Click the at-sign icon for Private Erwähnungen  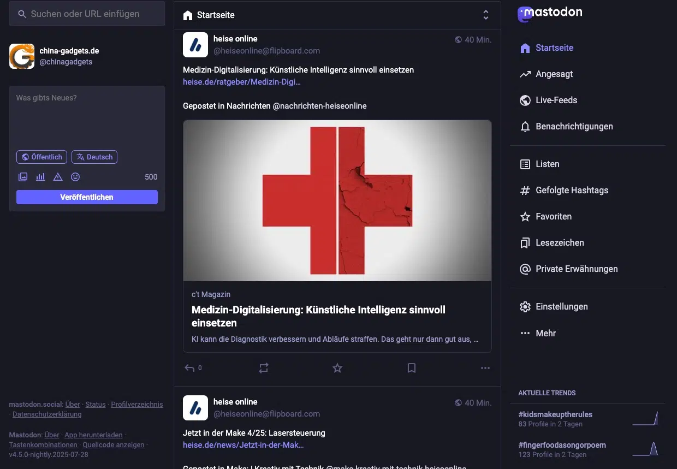[x=525, y=269]
